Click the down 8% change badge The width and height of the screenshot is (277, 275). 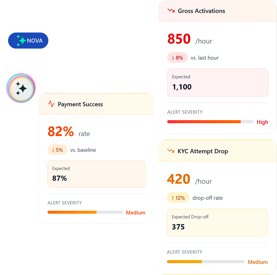pos(177,58)
